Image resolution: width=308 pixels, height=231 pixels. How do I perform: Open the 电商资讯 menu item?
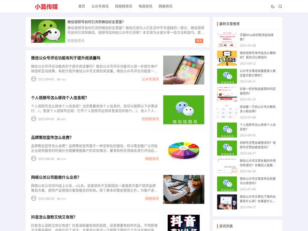point(145,6)
